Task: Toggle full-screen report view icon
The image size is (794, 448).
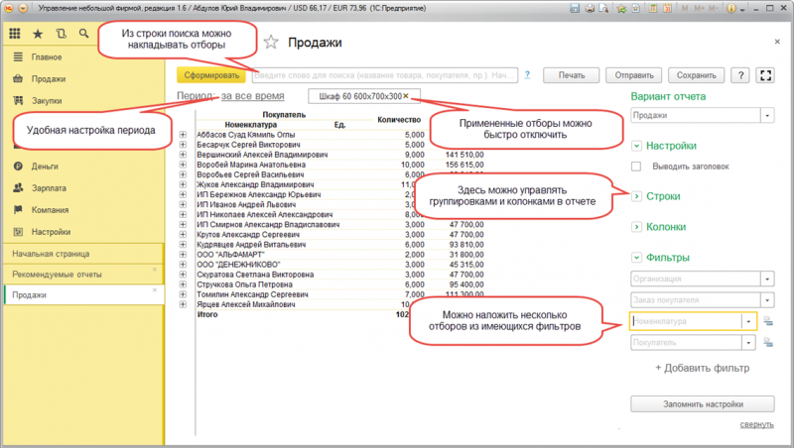Action: click(x=765, y=75)
